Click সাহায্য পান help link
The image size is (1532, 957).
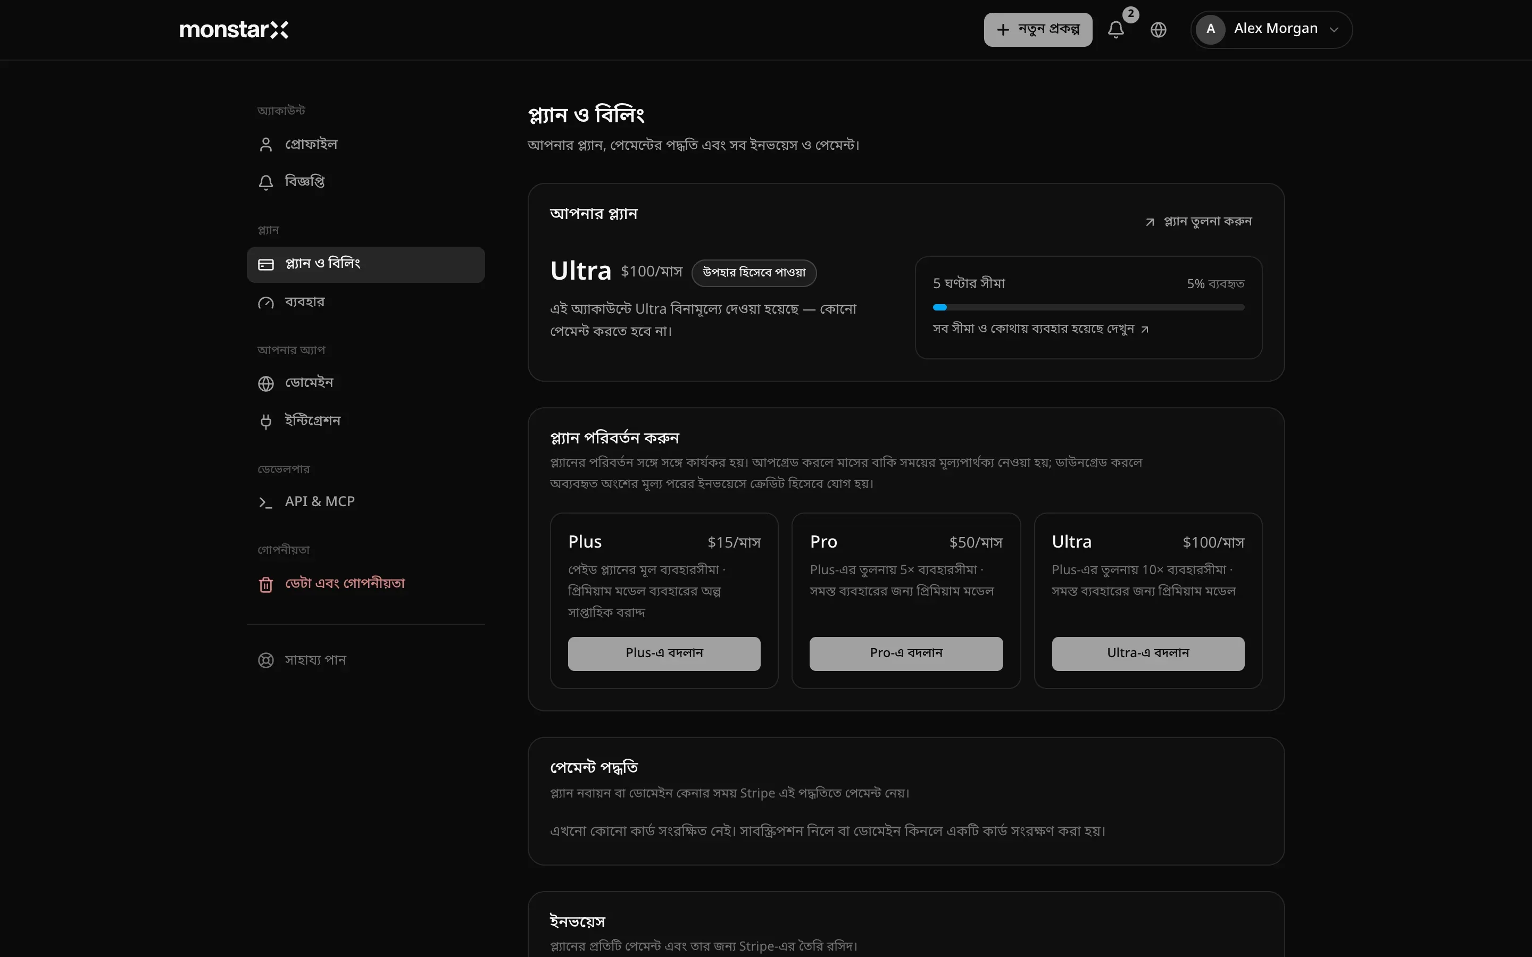[x=366, y=660]
